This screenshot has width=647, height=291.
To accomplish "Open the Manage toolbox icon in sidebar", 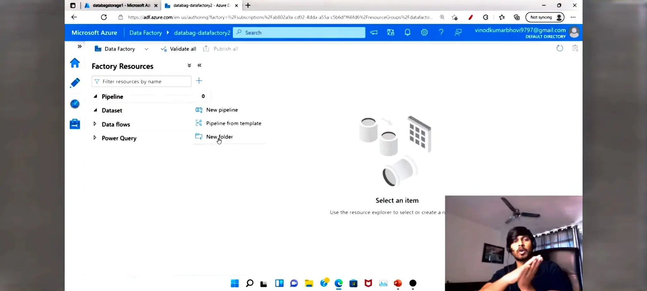I will point(75,124).
